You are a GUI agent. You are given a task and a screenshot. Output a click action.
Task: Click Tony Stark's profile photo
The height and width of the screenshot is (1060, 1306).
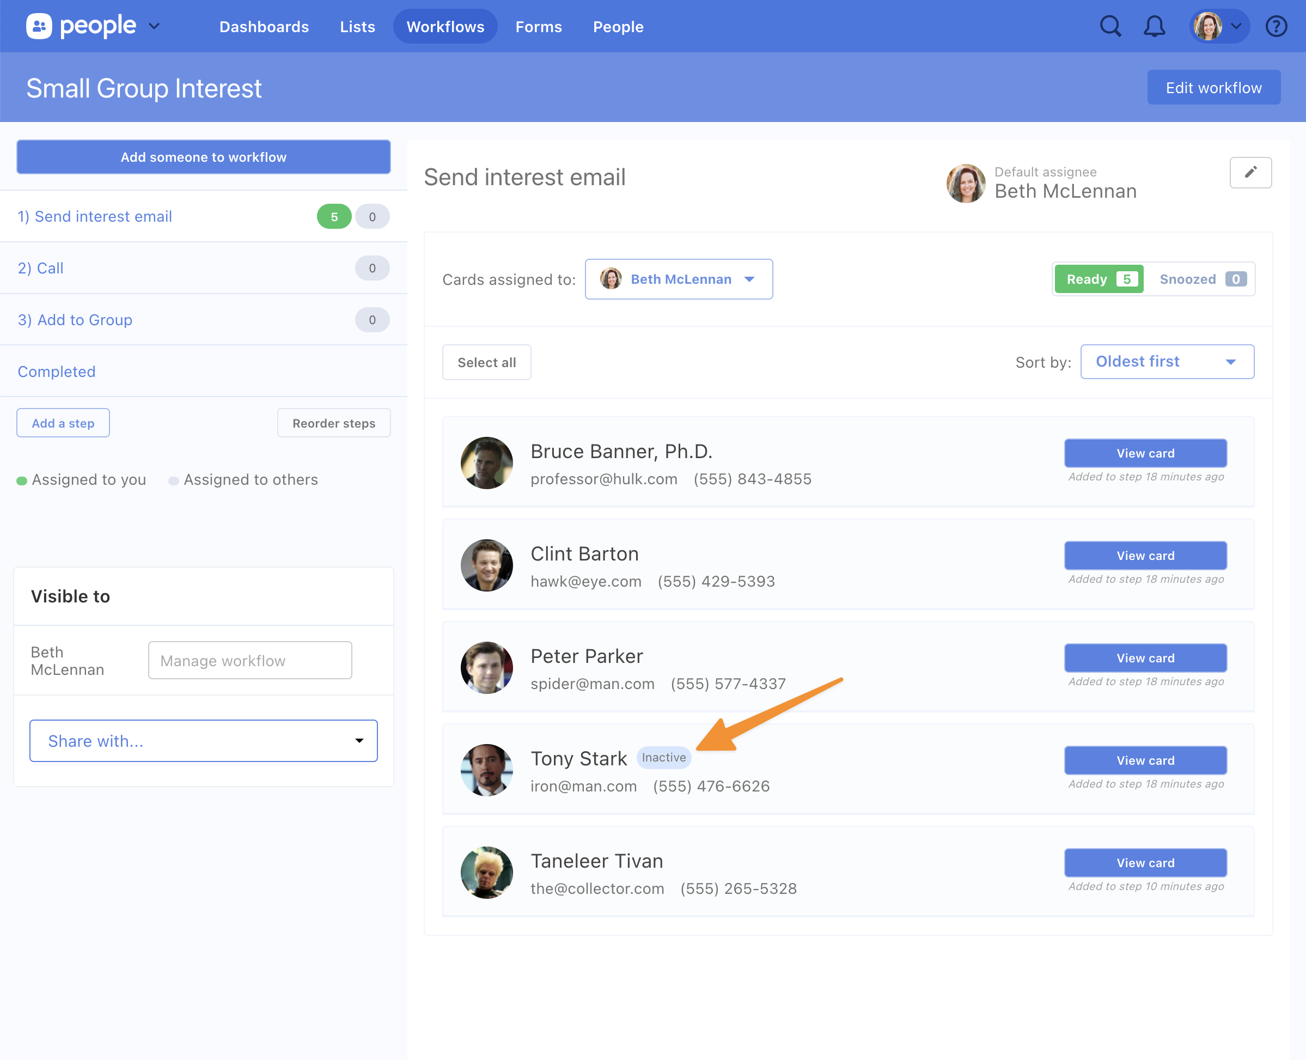click(x=486, y=769)
